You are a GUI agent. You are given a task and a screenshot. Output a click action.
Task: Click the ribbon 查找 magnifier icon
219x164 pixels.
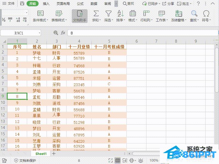[194, 13]
